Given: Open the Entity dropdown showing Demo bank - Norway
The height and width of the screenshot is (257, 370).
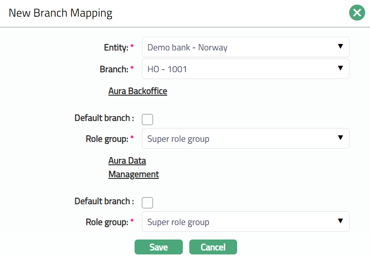Looking at the screenshot, I should 239,47.
